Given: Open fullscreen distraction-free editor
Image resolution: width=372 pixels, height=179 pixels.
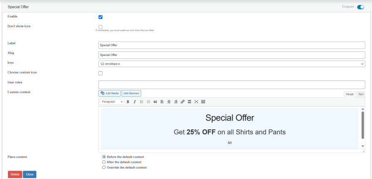Looking at the screenshot, I should (196, 102).
